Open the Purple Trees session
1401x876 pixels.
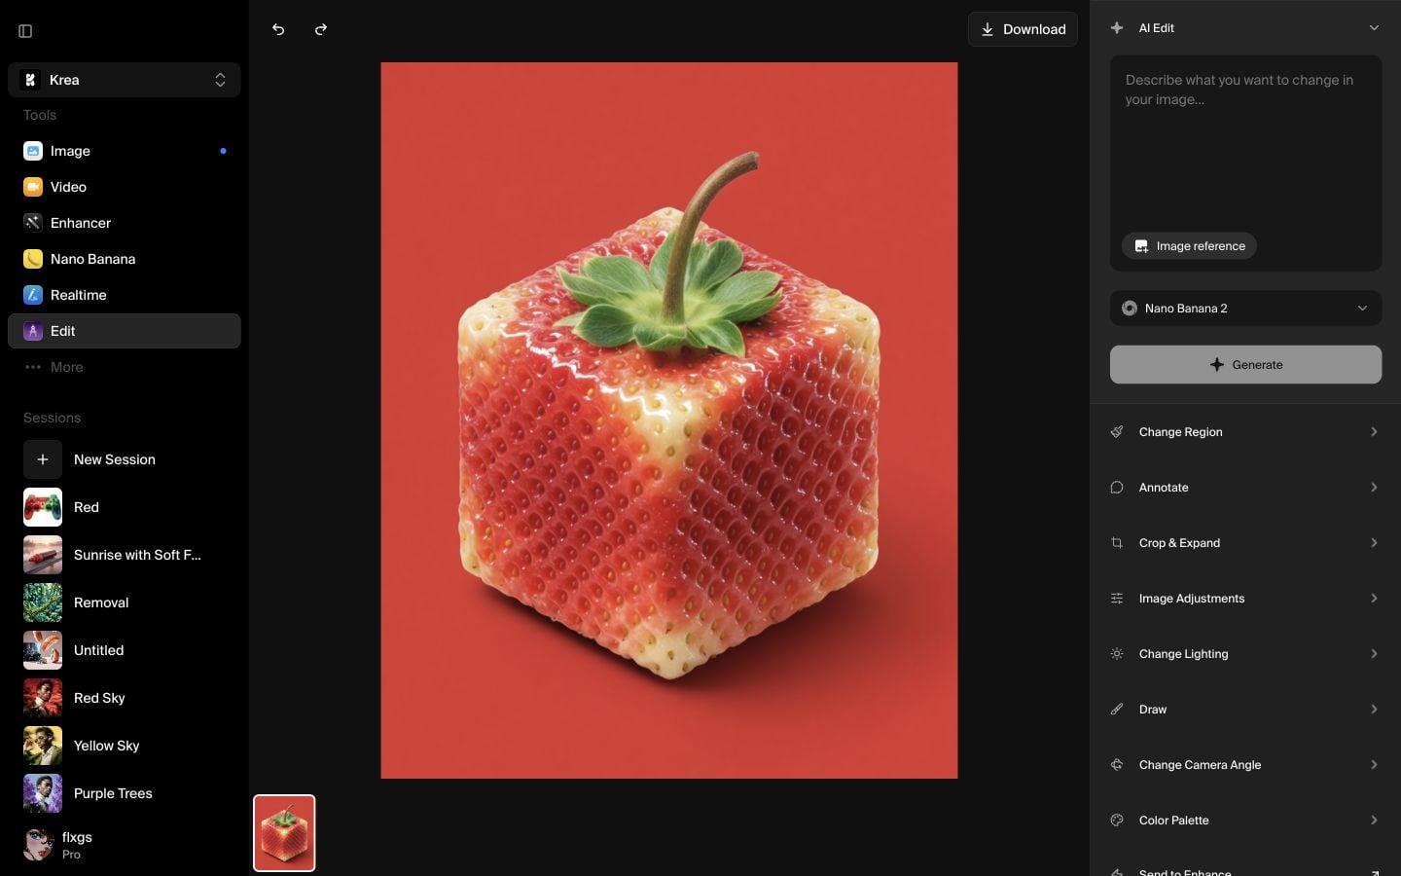coord(125,793)
